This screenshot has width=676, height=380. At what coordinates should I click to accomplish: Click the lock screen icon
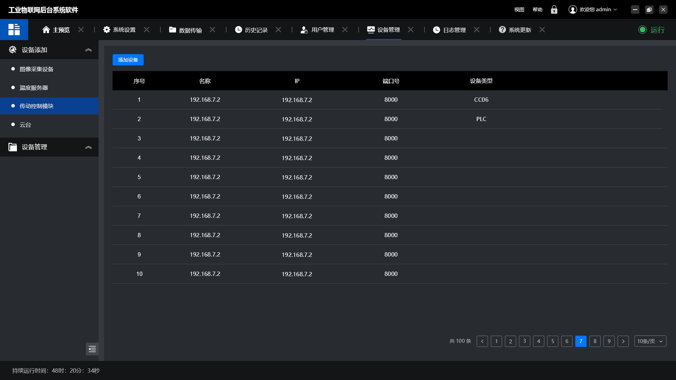[554, 9]
